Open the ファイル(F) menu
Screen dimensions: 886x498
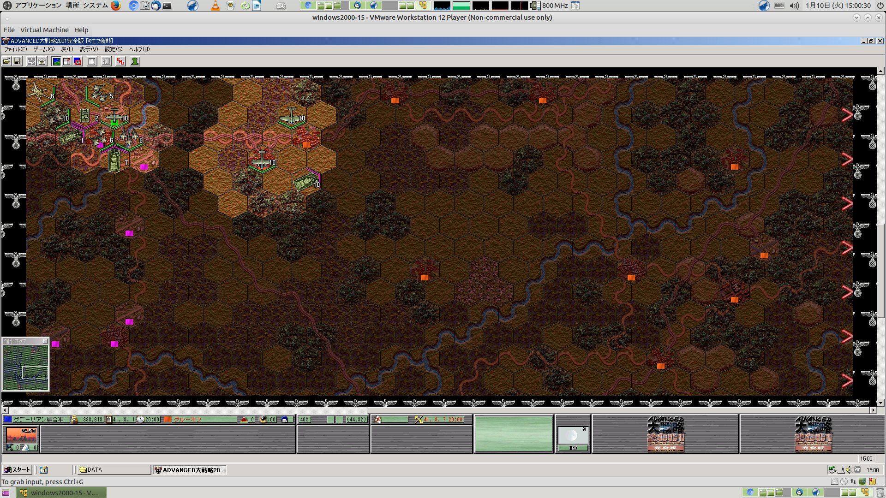pyautogui.click(x=15, y=49)
